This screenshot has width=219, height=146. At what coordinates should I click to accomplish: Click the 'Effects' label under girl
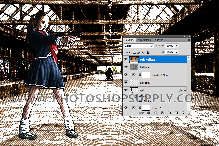tap(142, 96)
